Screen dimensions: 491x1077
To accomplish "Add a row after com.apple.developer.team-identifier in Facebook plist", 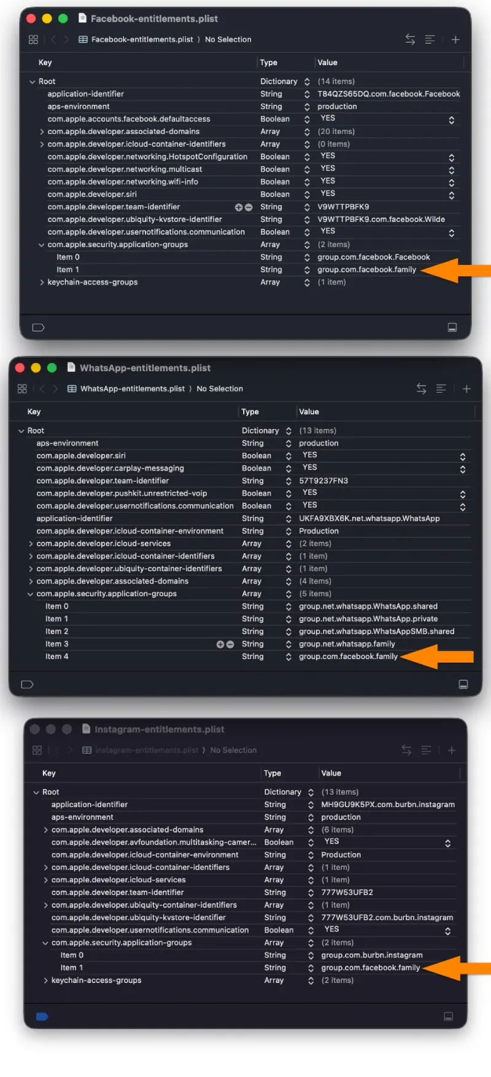I will 239,207.
